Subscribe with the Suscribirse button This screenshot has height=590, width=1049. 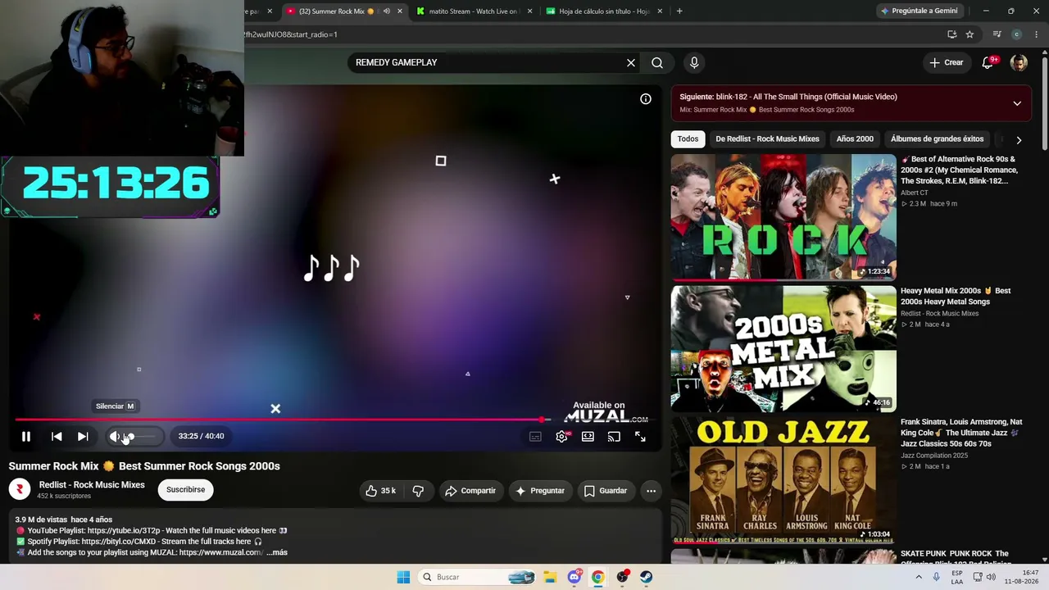pyautogui.click(x=186, y=490)
